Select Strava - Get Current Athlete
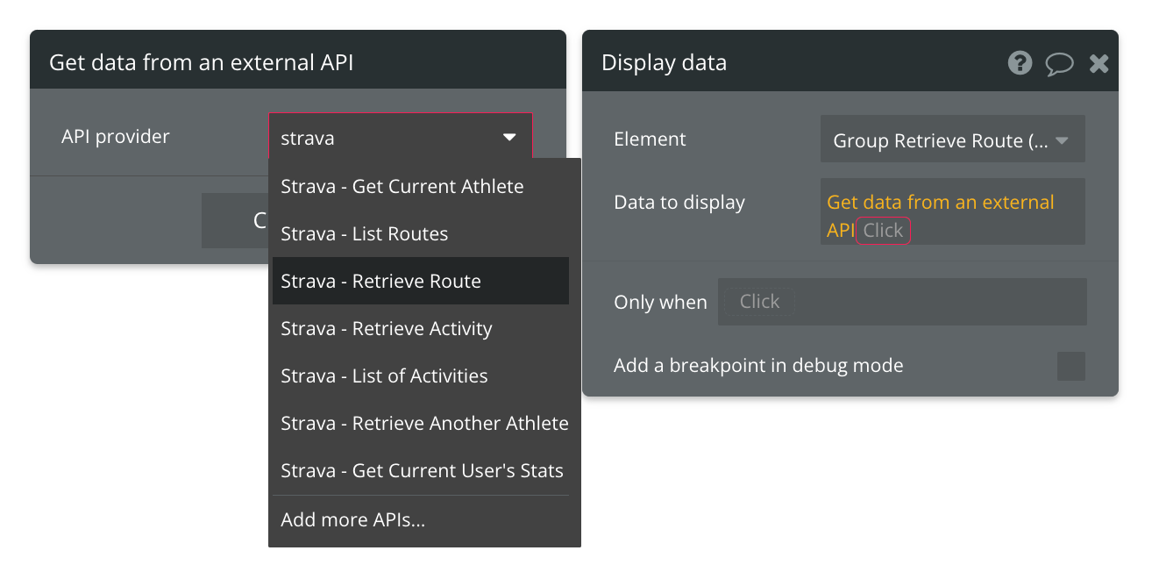This screenshot has height=572, width=1159. tap(402, 186)
